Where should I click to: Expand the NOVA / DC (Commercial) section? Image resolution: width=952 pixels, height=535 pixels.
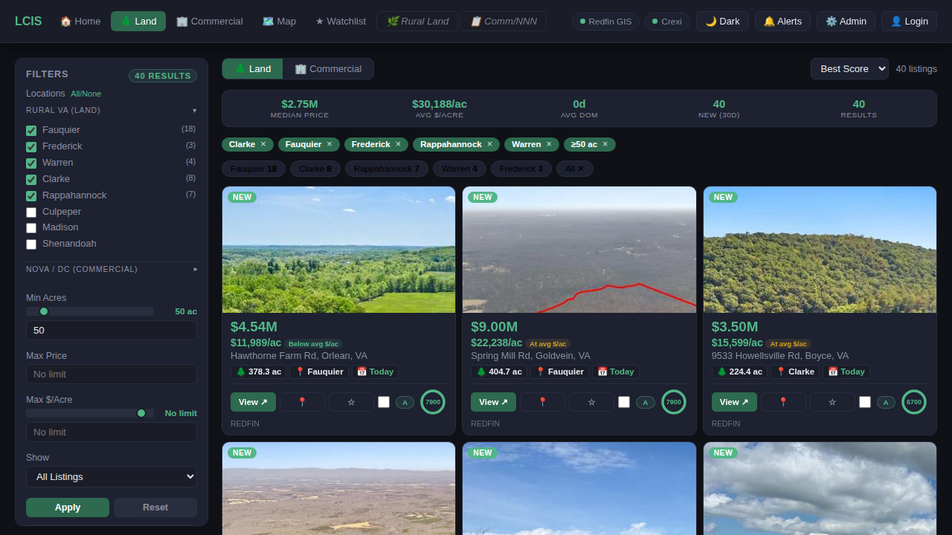112,269
